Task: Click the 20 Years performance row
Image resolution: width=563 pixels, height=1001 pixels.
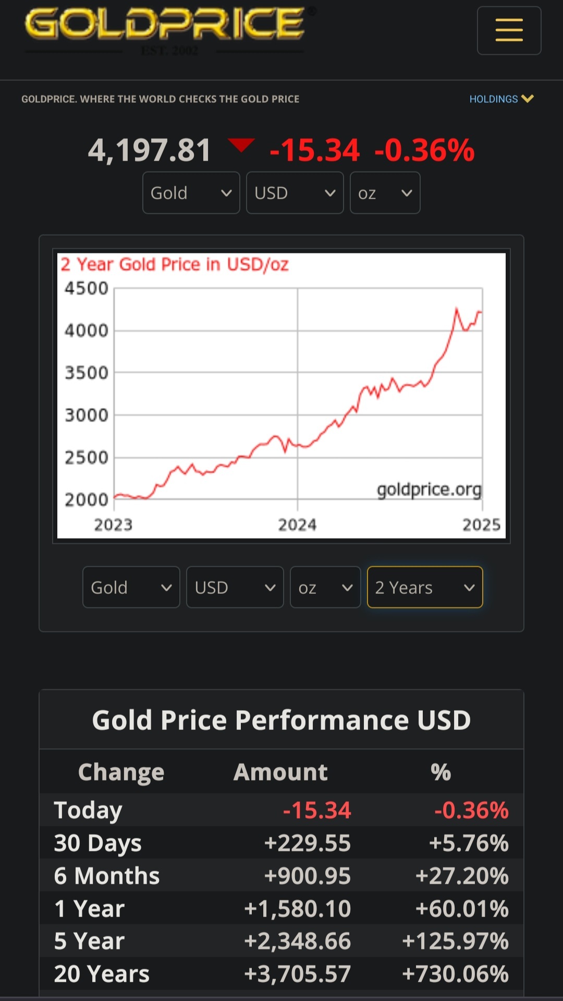Action: coord(281,974)
